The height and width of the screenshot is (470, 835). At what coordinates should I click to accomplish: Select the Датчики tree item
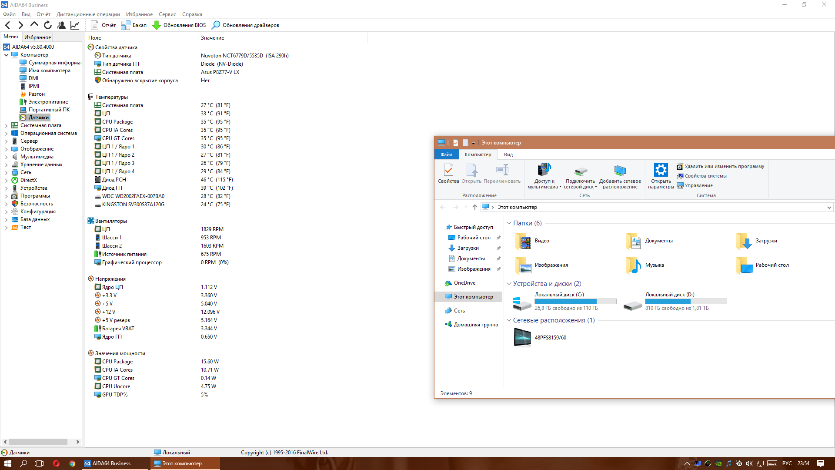[35, 117]
